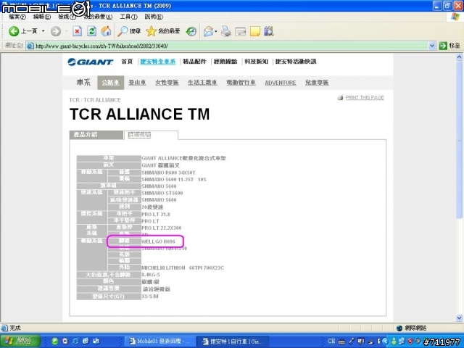
Task: Click the WELLGO R096 pedal spec text
Action: (x=158, y=241)
